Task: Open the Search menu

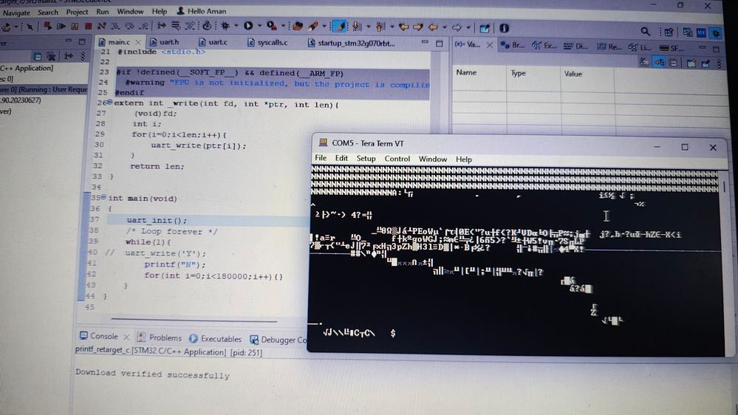Action: tap(48, 13)
